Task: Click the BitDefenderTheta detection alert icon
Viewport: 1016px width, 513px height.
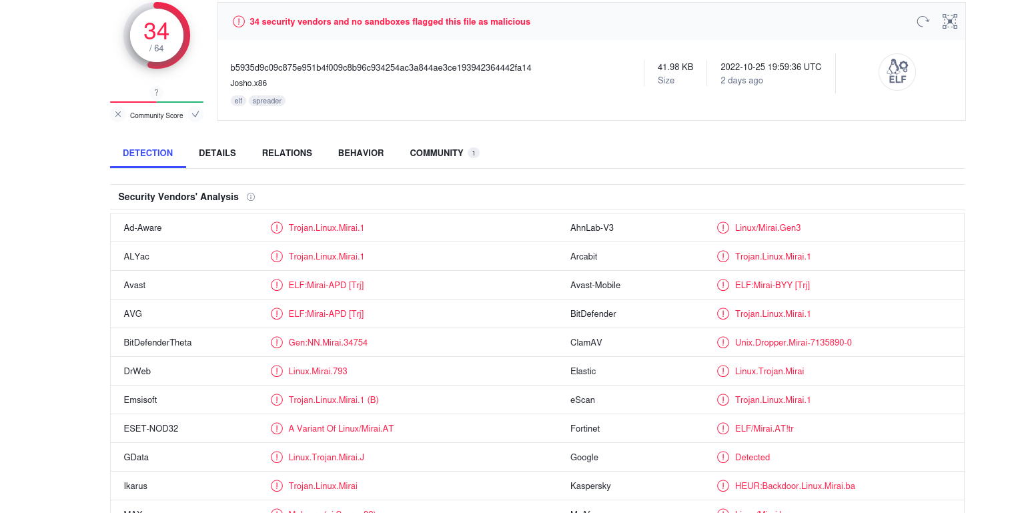Action: pyautogui.click(x=277, y=342)
